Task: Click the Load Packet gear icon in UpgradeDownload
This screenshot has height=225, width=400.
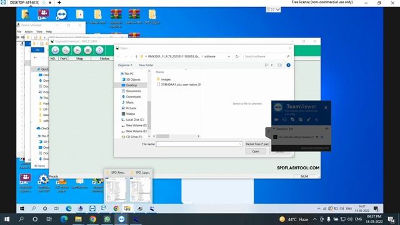Action: click(55, 50)
